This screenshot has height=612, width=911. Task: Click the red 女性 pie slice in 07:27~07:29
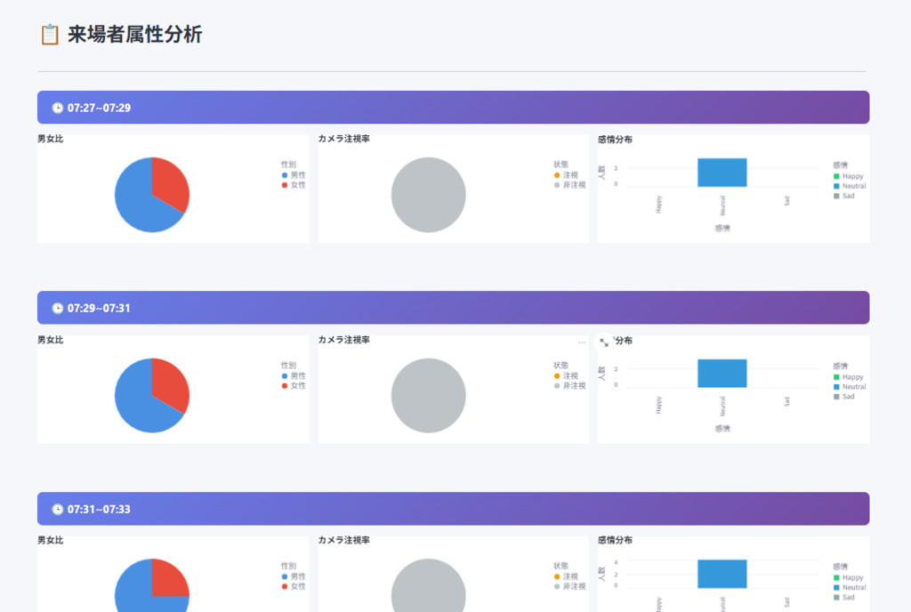tap(170, 182)
